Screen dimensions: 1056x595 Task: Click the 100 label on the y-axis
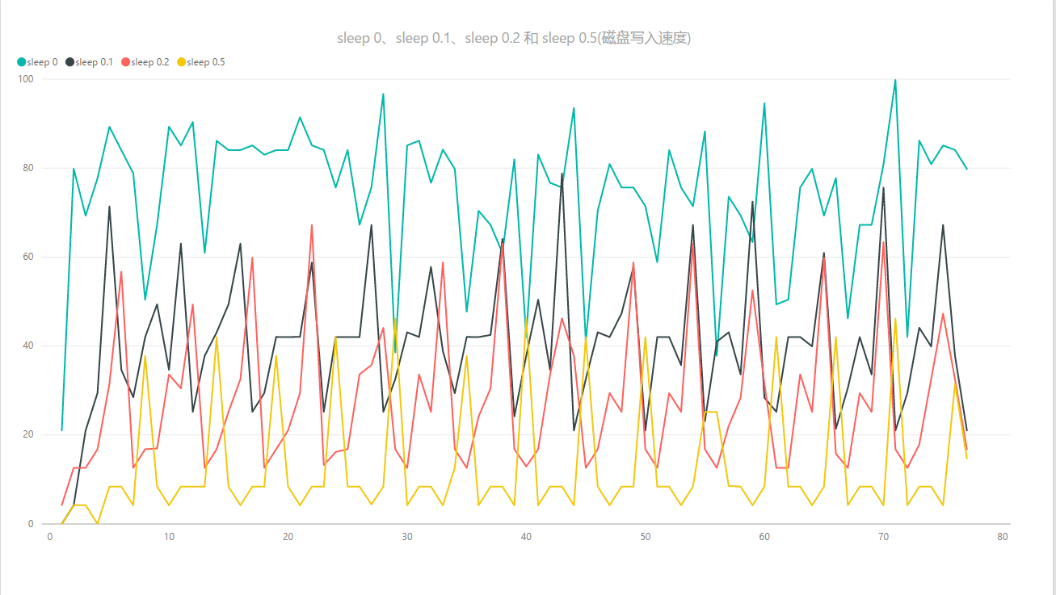coord(26,79)
